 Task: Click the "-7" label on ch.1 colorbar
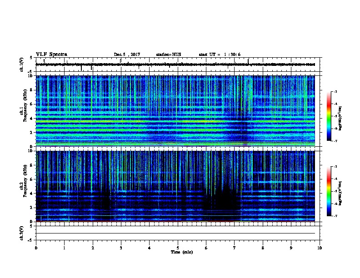pos(335,141)
